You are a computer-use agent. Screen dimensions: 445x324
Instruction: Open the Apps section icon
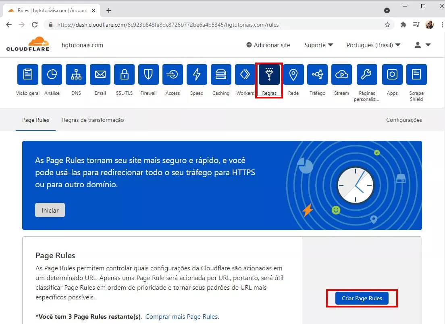click(392, 75)
